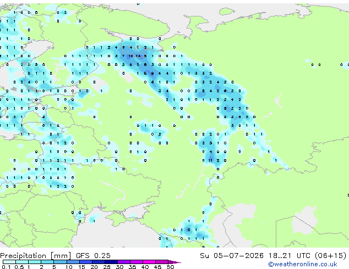Click the legend label '20'
Image resolution: width=349 pixels, height=269 pixels.
pyautogui.click(x=94, y=267)
